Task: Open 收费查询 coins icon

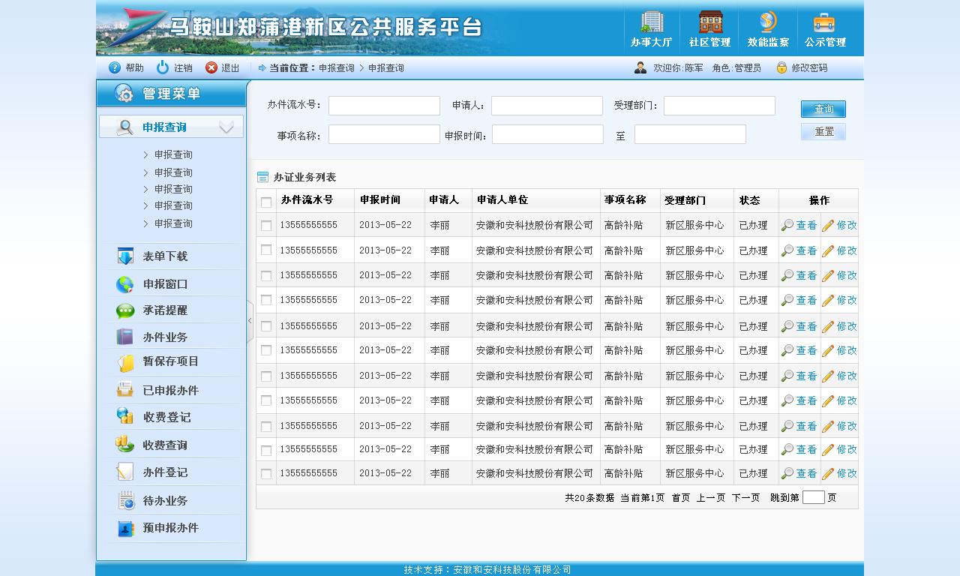Action: pos(125,444)
